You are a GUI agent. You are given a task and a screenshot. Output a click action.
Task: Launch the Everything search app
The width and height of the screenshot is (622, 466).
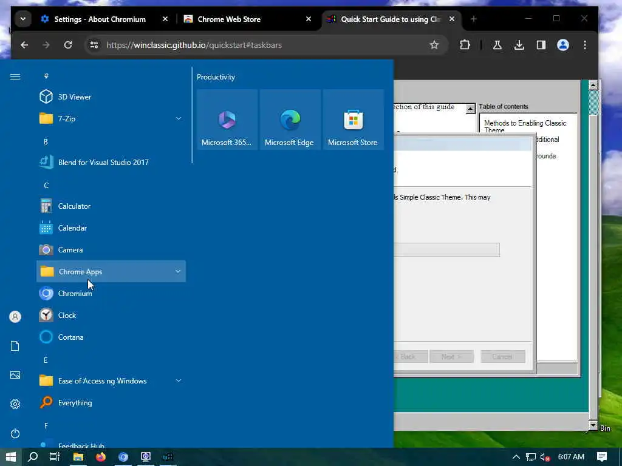tap(111, 403)
